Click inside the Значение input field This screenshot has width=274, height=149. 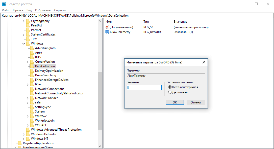point(144,87)
